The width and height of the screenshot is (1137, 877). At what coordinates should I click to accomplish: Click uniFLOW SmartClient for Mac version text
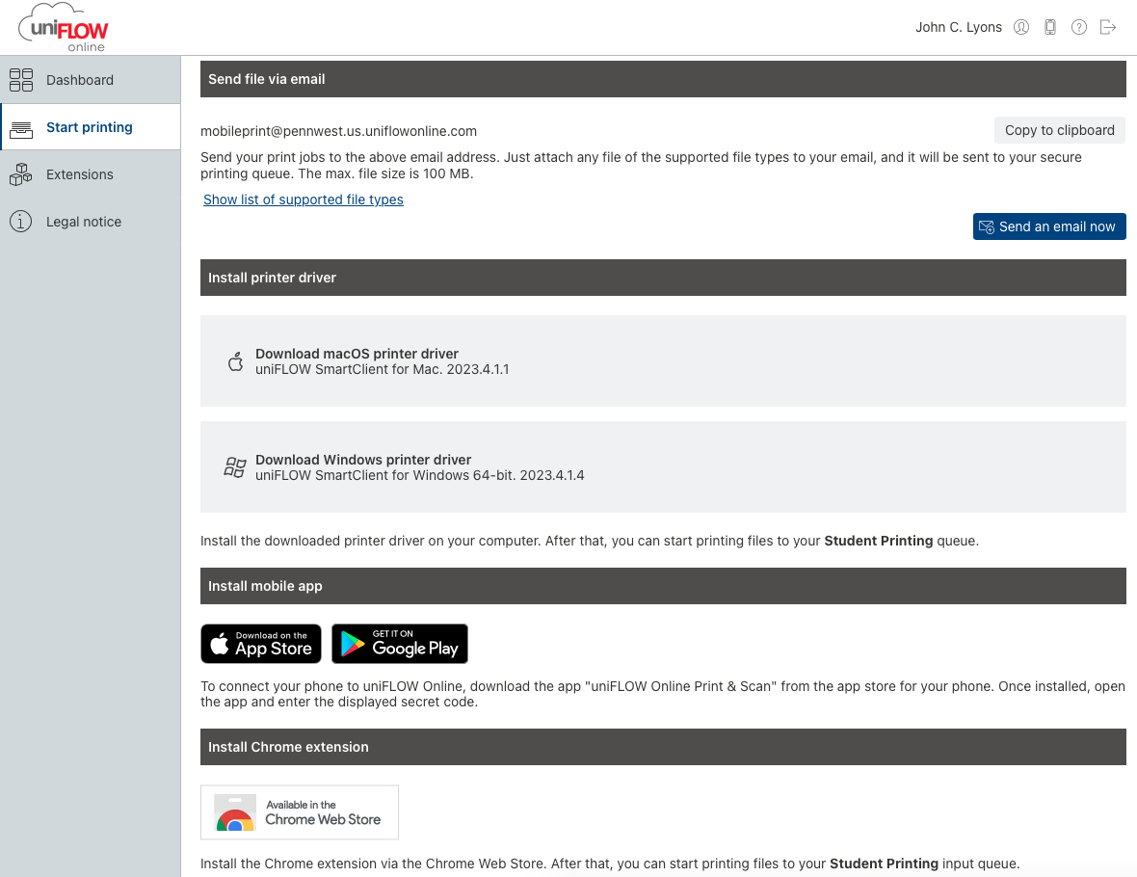click(383, 369)
